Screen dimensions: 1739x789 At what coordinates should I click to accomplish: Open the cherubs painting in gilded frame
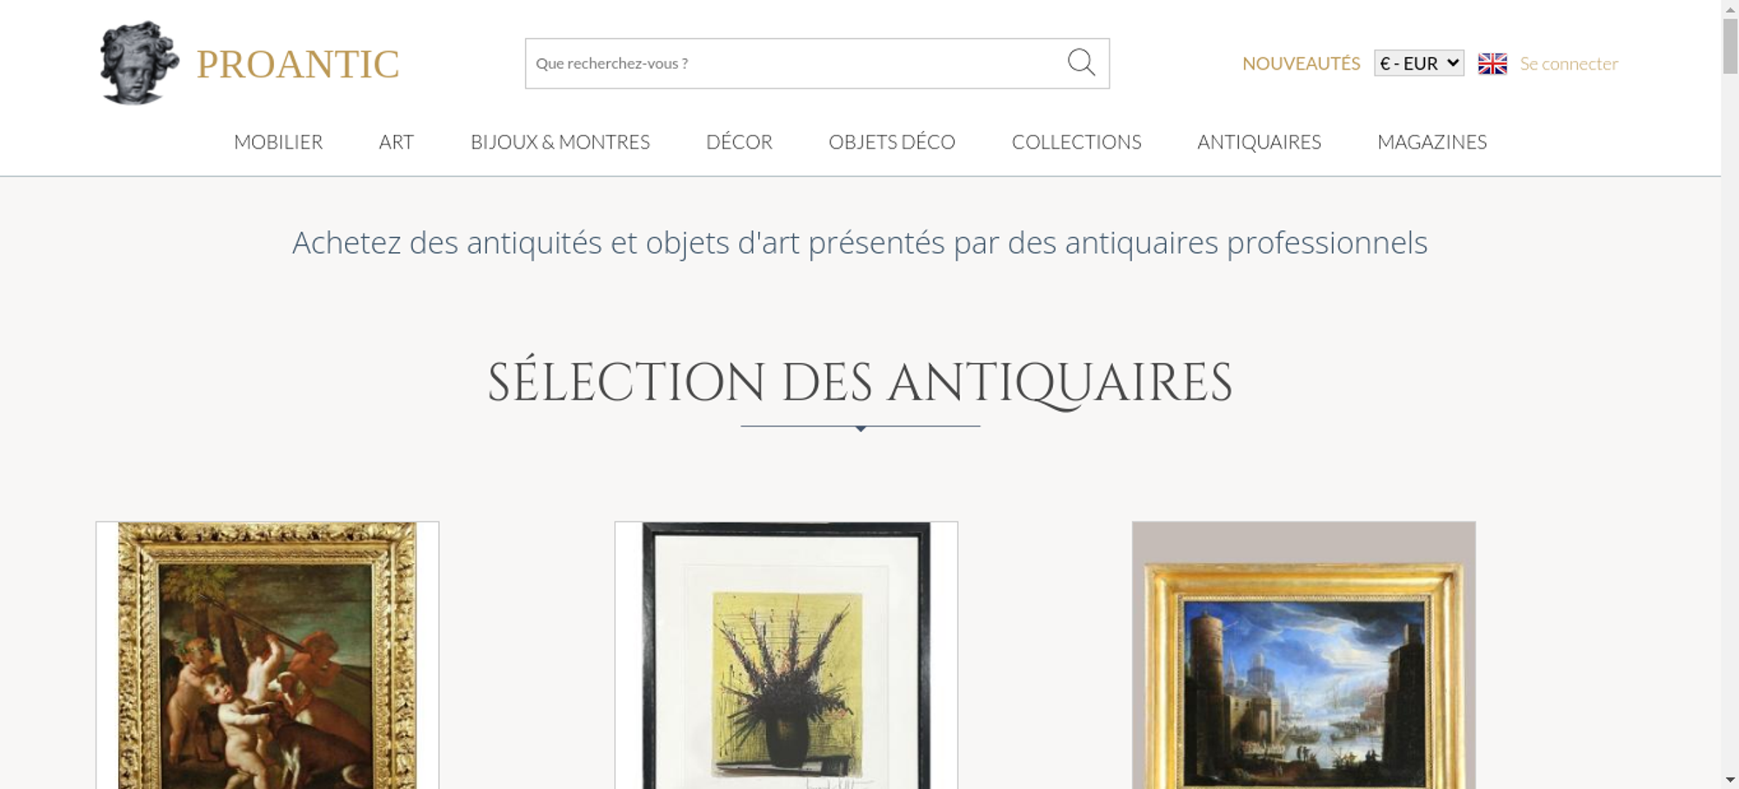point(268,655)
